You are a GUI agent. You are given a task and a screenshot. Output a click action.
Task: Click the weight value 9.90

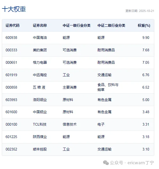click(146, 38)
